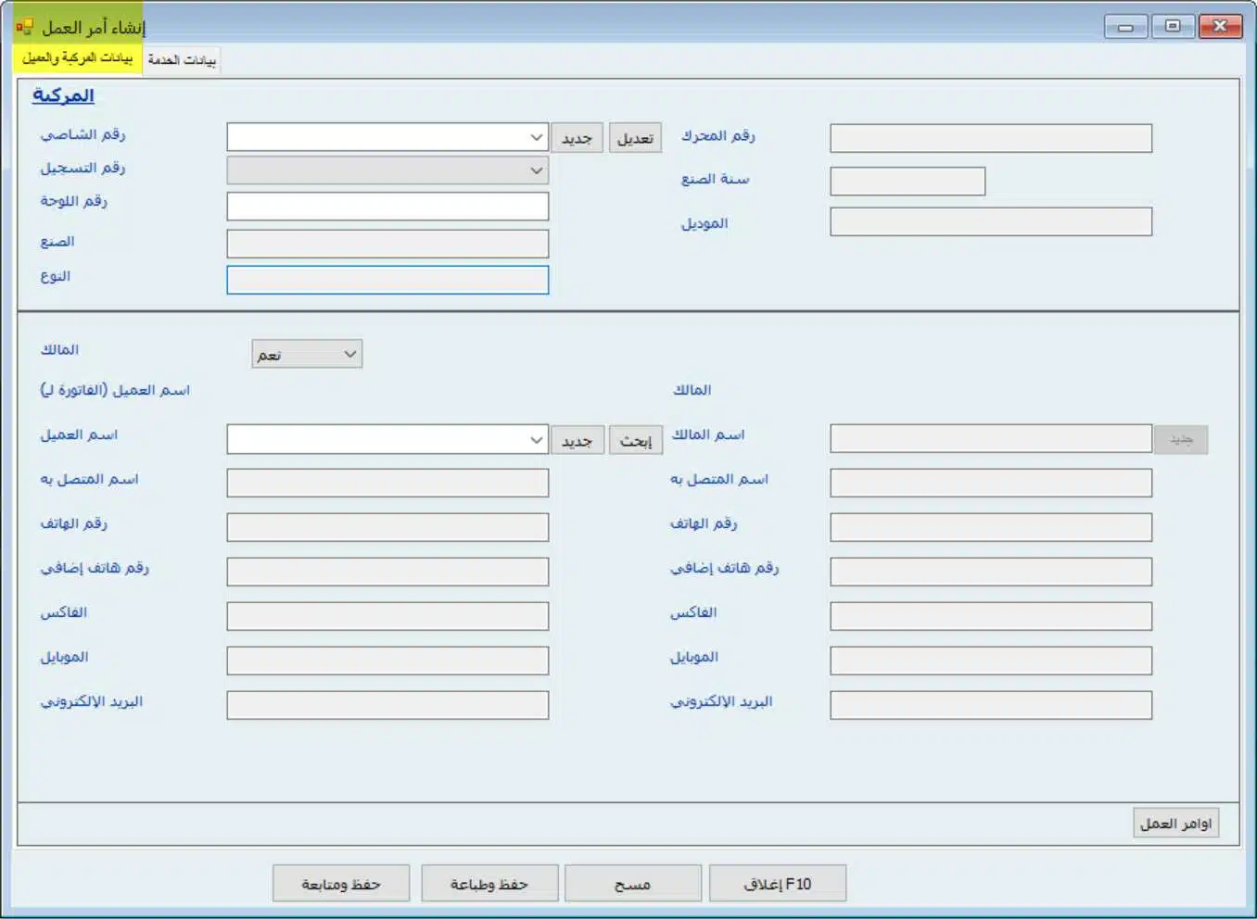The height and width of the screenshot is (919, 1257).
Task: Click customer رقم الهاتف field
Action: point(387,527)
